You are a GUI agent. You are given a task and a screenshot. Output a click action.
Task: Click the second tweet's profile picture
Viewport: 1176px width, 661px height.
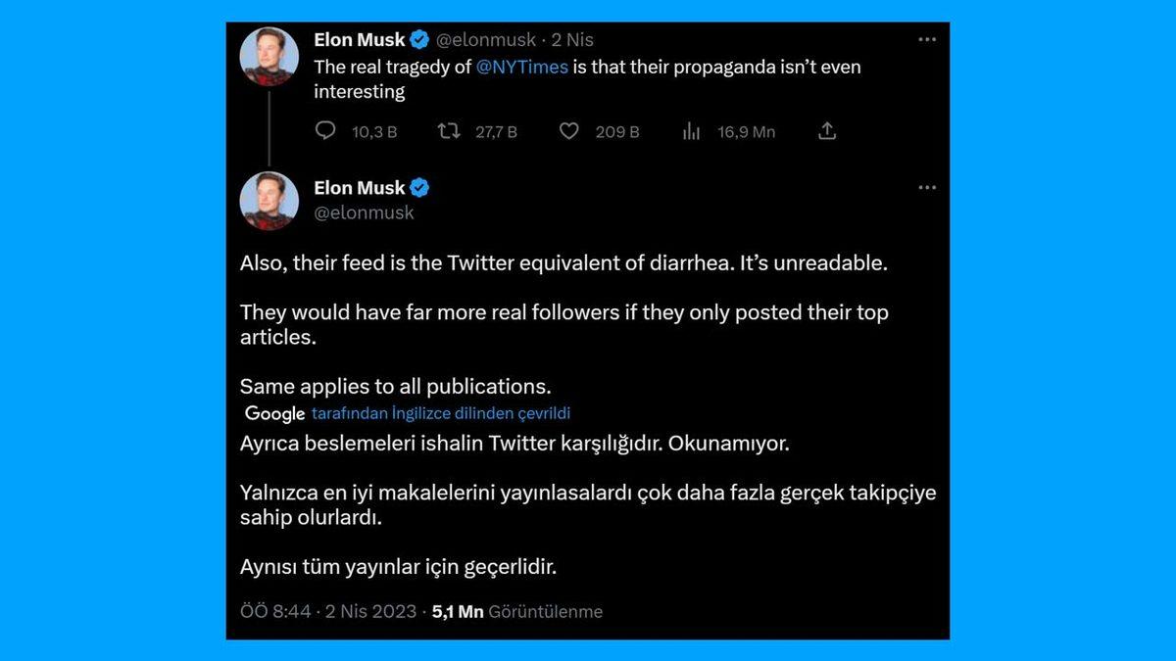click(269, 202)
